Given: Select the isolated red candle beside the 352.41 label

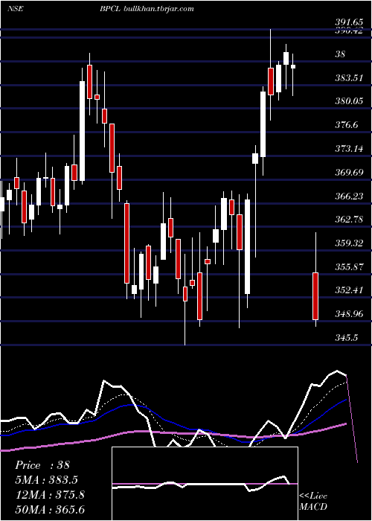Looking at the screenshot, I should [315, 296].
